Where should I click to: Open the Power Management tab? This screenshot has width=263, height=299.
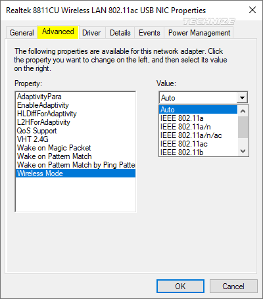pyautogui.click(x=199, y=33)
